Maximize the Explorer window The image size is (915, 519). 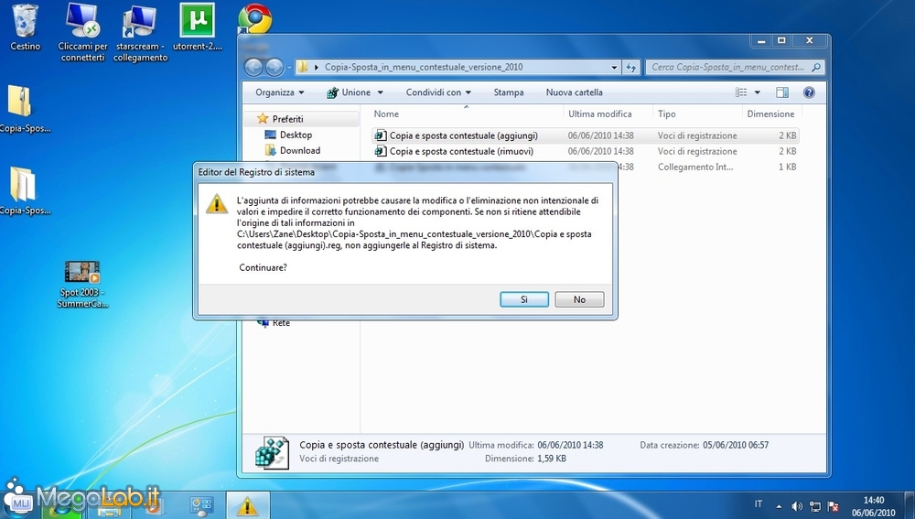coord(781,41)
